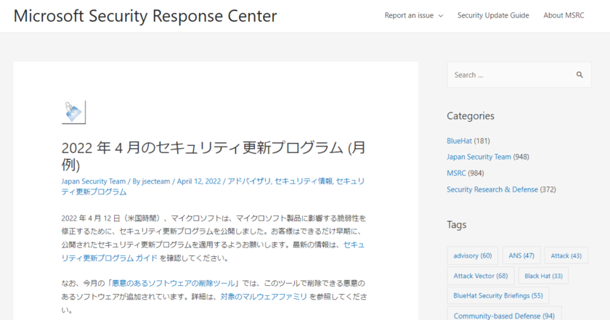Select the BlueHat Security Briefings (55) tag
The width and height of the screenshot is (610, 320).
(498, 295)
